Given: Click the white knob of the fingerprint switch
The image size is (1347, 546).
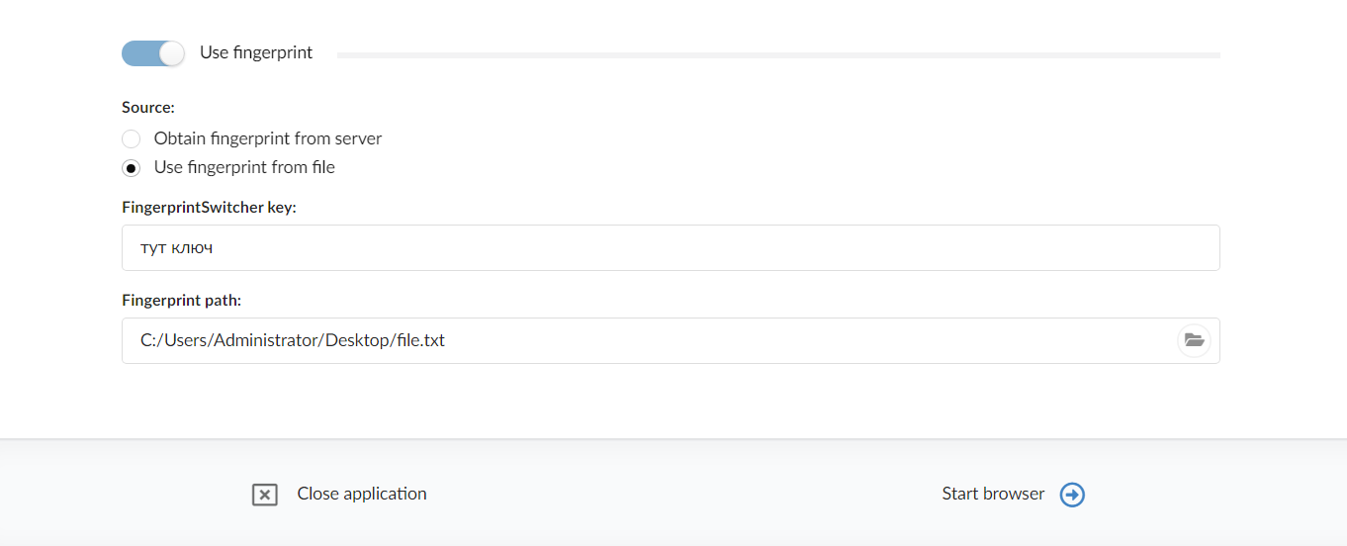Looking at the screenshot, I should [172, 53].
